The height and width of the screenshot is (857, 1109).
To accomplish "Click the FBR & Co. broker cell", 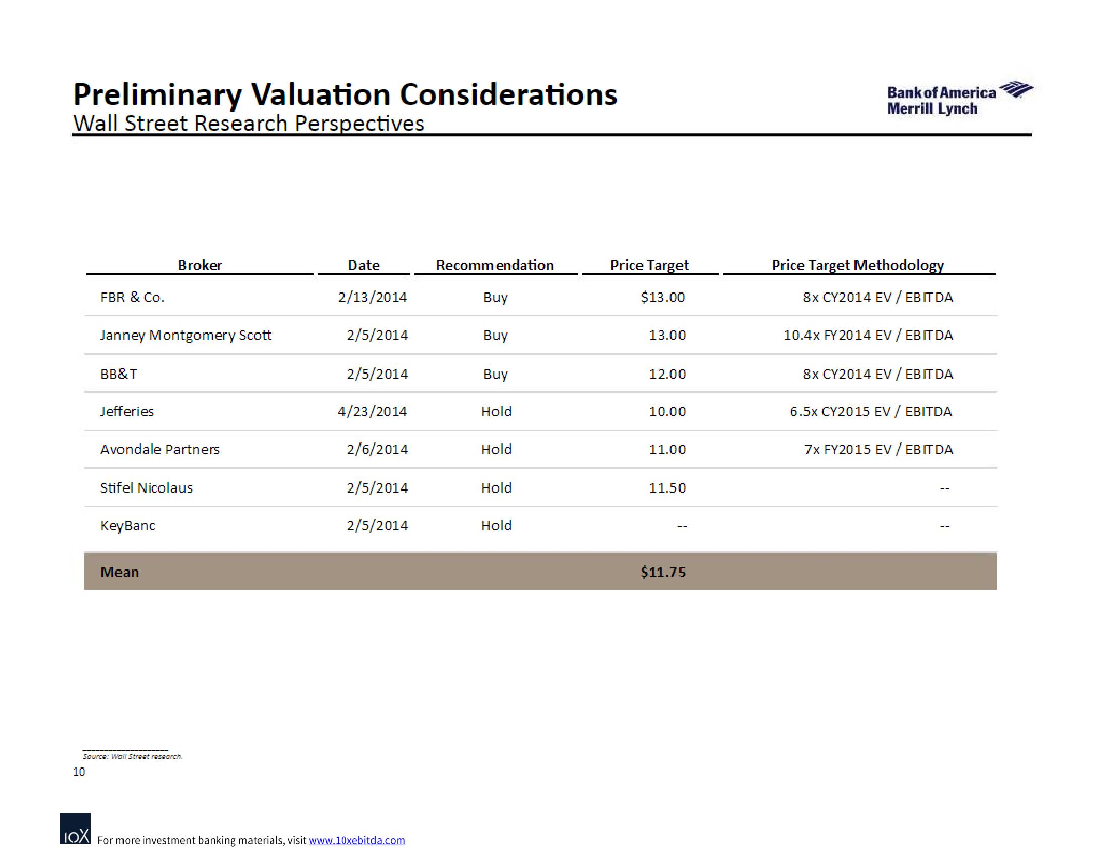I will tap(133, 297).
